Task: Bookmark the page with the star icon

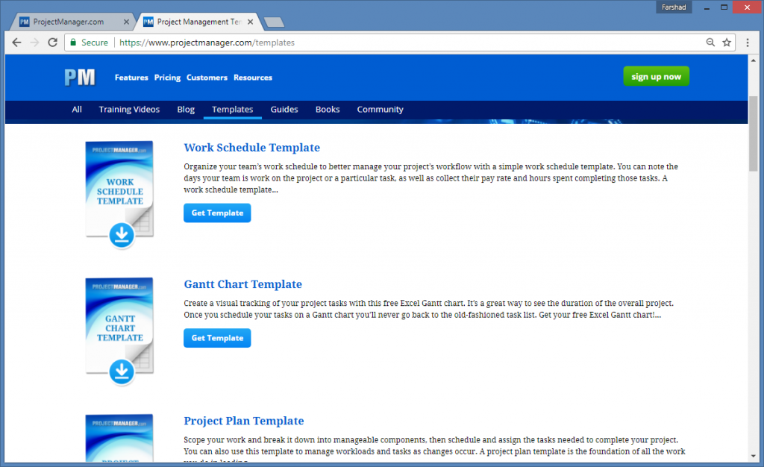Action: (x=727, y=43)
